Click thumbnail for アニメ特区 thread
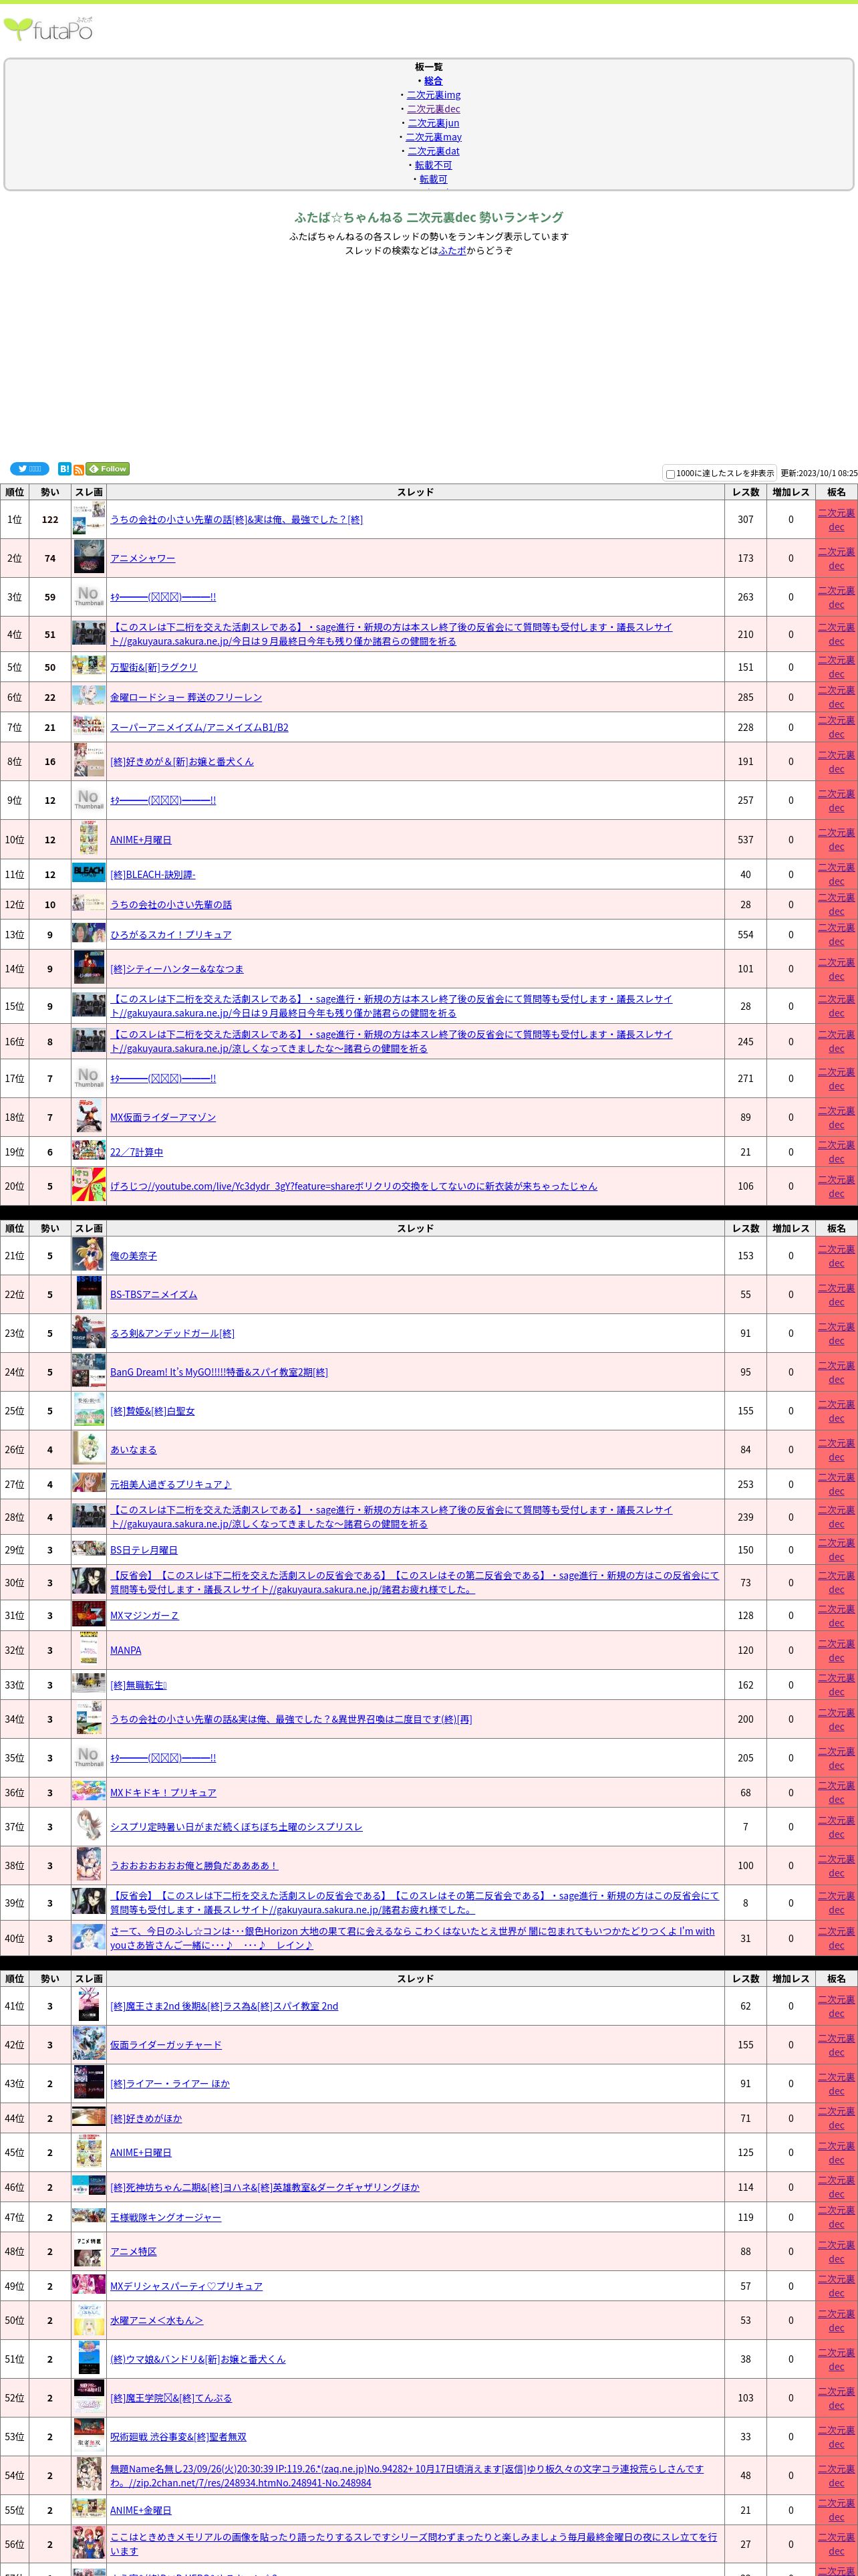The image size is (858, 2576). click(88, 2251)
